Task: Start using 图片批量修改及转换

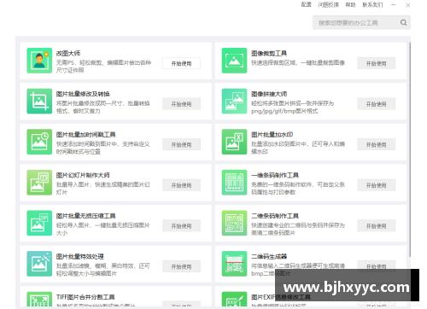Action: point(181,104)
